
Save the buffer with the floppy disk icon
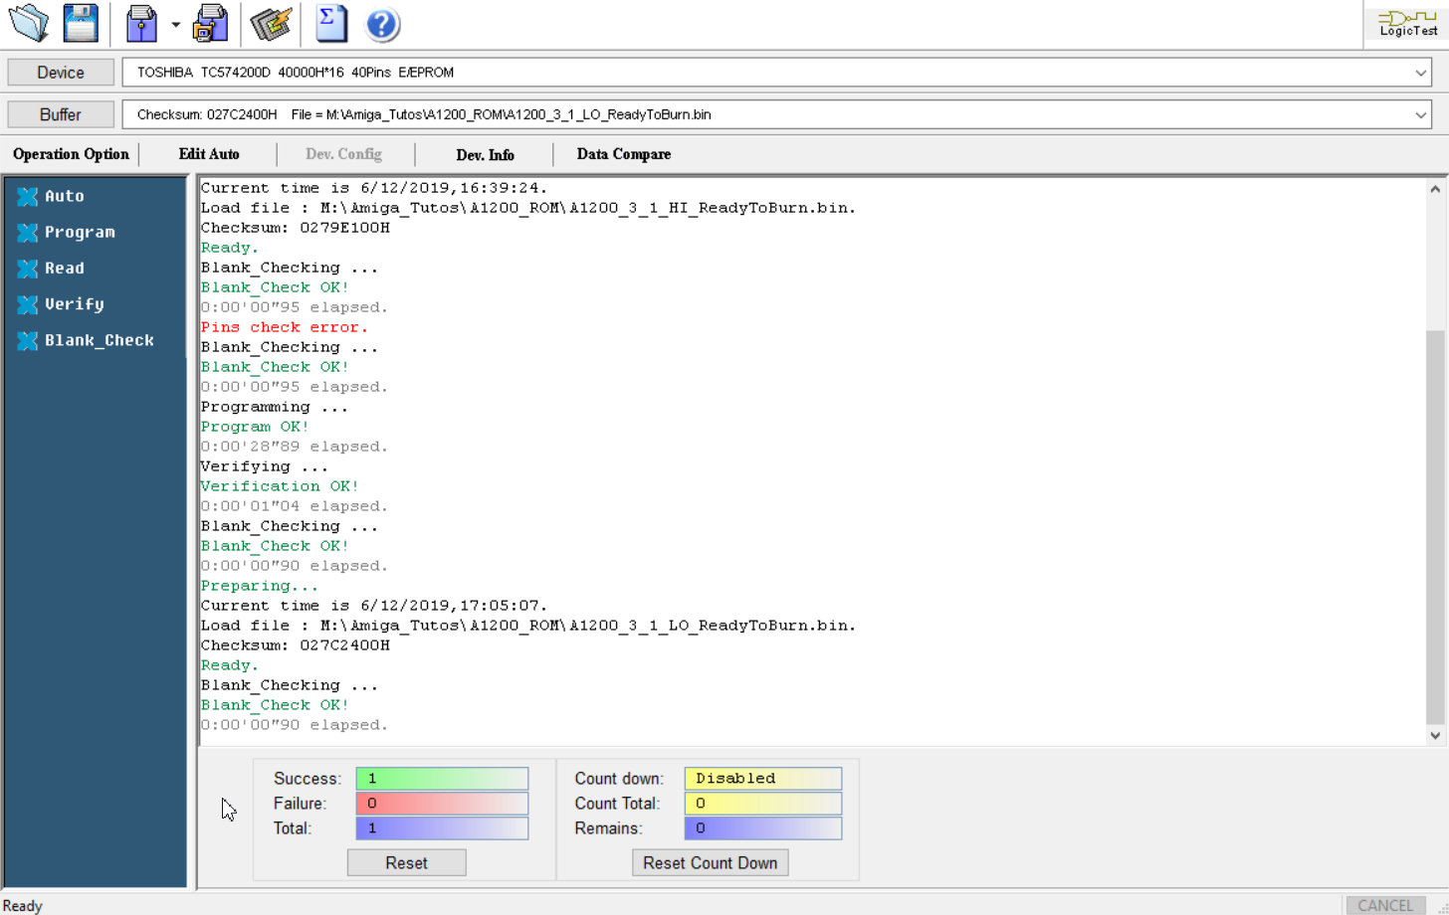point(81,23)
